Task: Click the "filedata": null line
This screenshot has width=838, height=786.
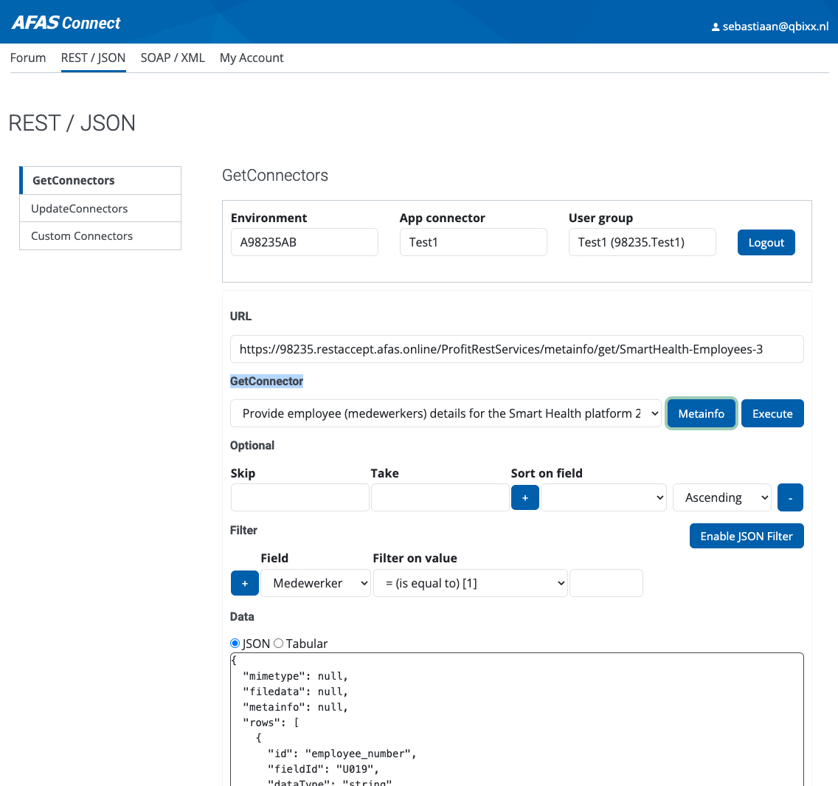Action: pos(296,692)
